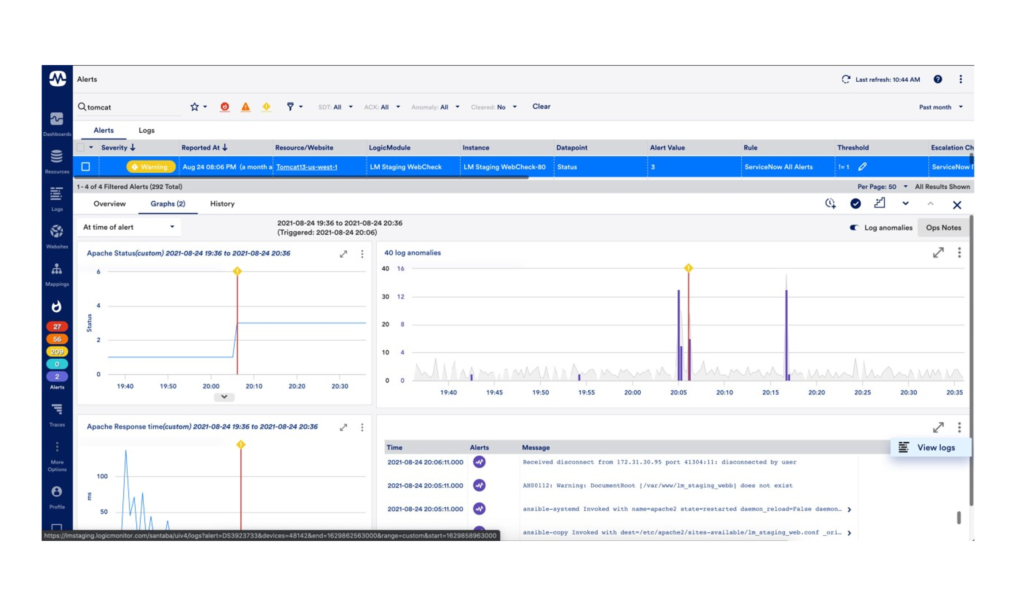Open the filter funnel dropdown
The width and height of the screenshot is (1016, 606).
[x=294, y=107]
